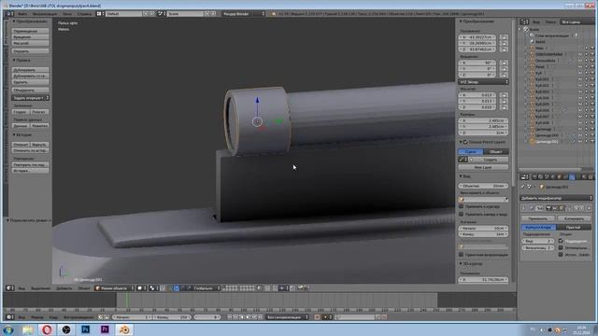598x336 pixels.
Task: Open the Выделение menu in 3D view header
Action: [40, 288]
